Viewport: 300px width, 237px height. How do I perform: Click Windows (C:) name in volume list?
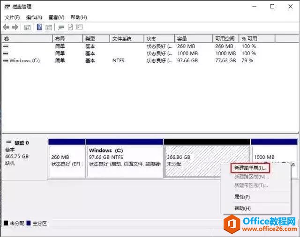pos(24,60)
